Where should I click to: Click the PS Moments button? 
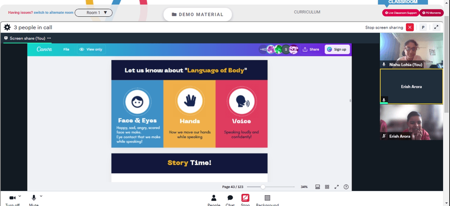432,13
